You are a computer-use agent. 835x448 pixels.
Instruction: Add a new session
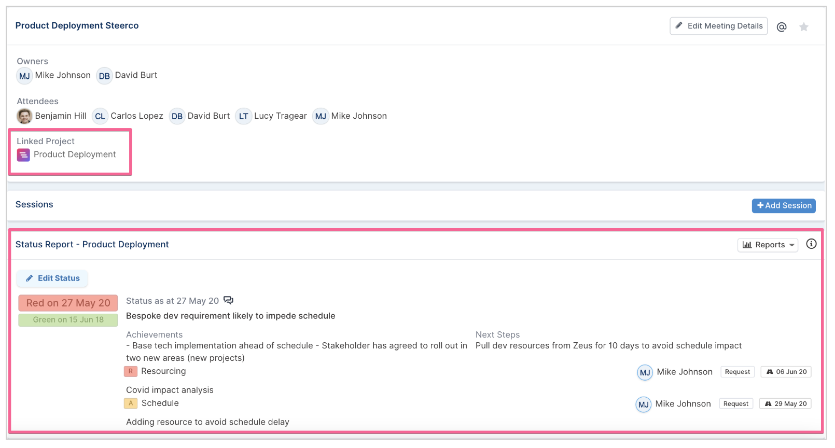pyautogui.click(x=784, y=206)
